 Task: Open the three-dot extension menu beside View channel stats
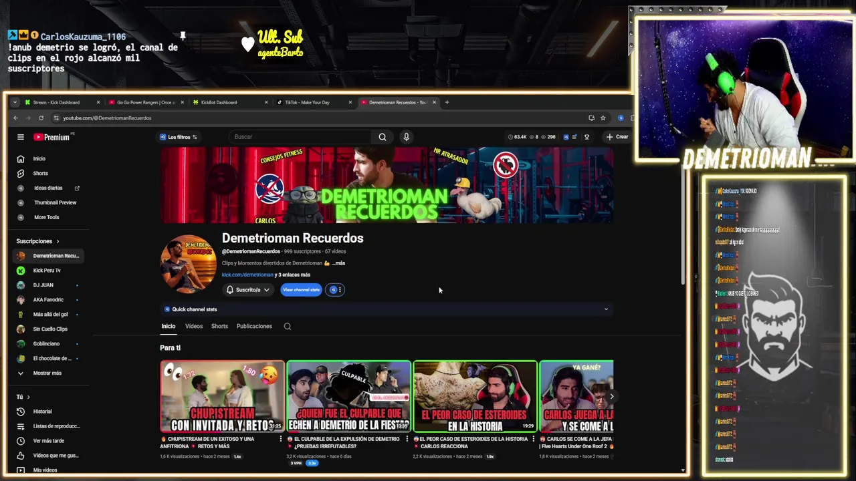340,290
